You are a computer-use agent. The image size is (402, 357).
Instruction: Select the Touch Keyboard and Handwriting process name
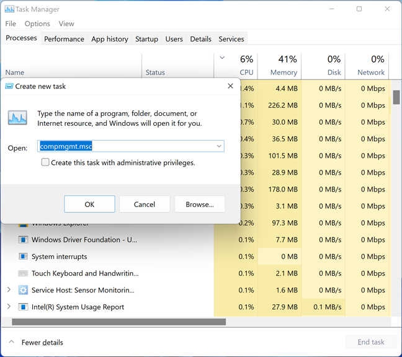pos(85,273)
